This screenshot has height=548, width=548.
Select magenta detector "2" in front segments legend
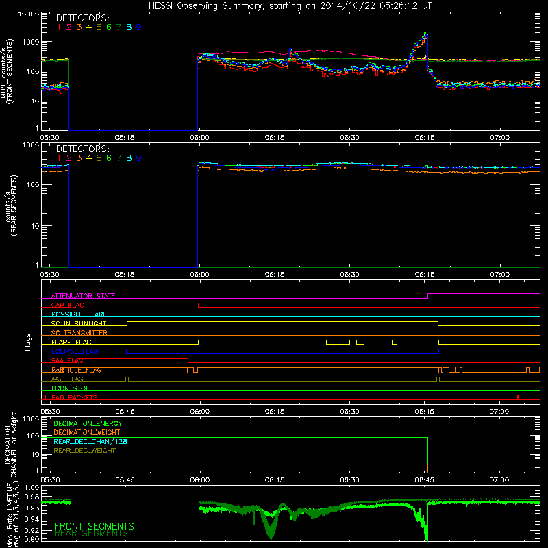(69, 27)
